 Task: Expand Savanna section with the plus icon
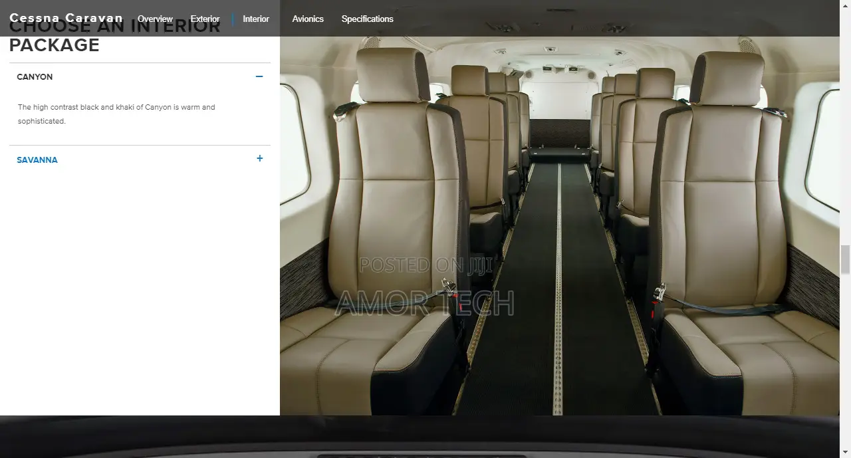[259, 159]
